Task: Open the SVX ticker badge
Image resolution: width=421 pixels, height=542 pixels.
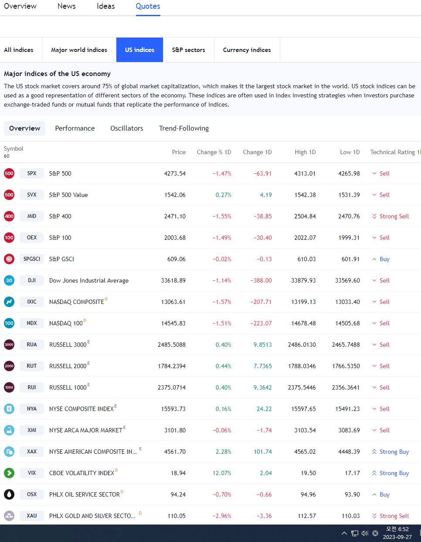Action: tap(32, 195)
